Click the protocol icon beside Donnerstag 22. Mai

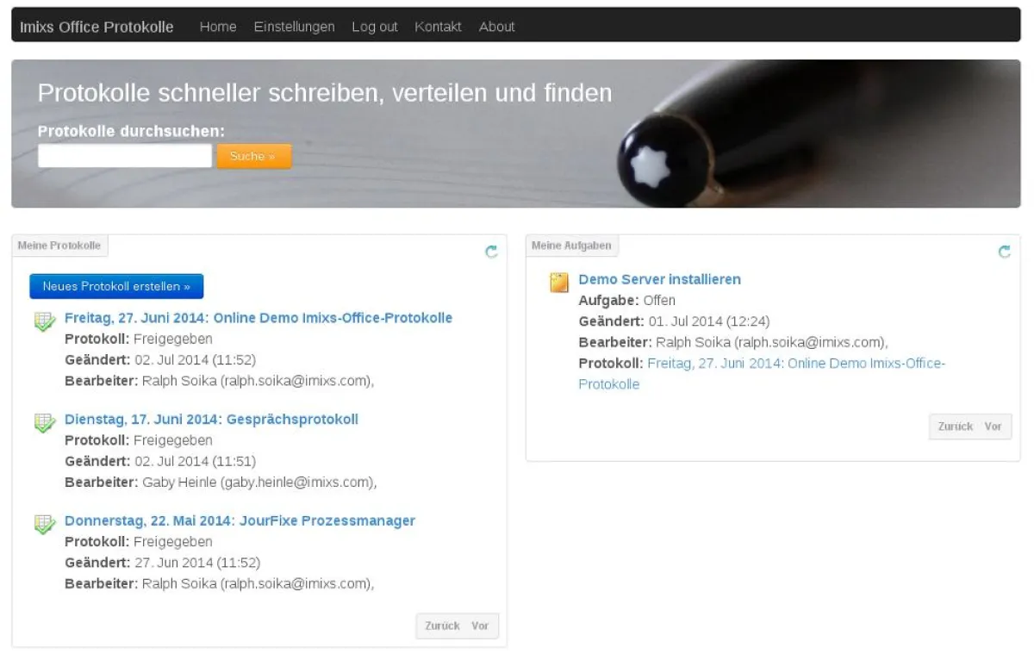[44, 524]
